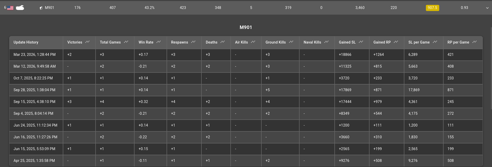Image resolution: width=492 pixels, height=167 pixels.
Task: Click the M901 vehicle name in the summary row
Action: (49, 8)
